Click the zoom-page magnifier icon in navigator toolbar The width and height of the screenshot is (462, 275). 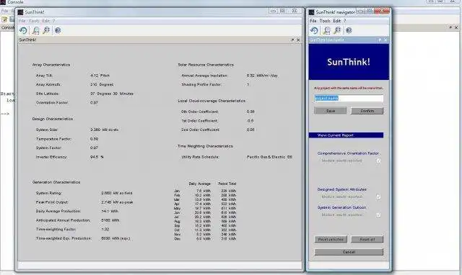click(327, 30)
